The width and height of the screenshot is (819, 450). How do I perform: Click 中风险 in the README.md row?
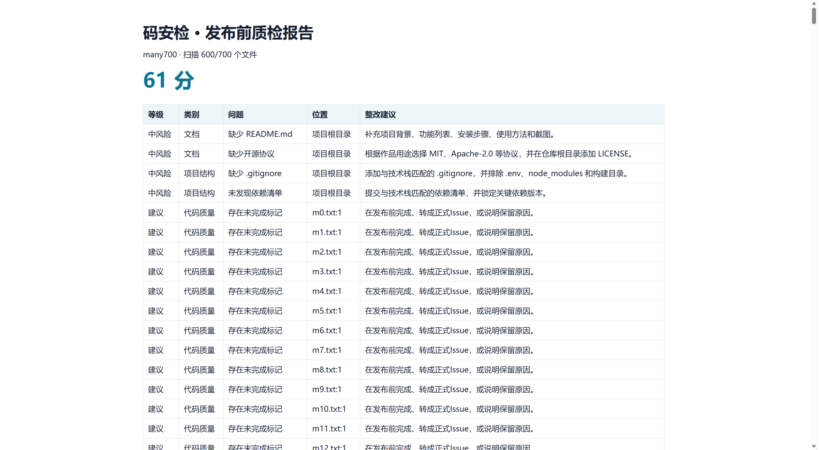tap(160, 134)
